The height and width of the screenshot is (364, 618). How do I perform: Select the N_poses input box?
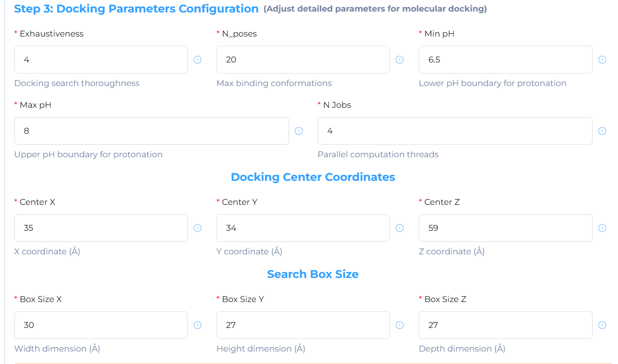[x=303, y=60]
